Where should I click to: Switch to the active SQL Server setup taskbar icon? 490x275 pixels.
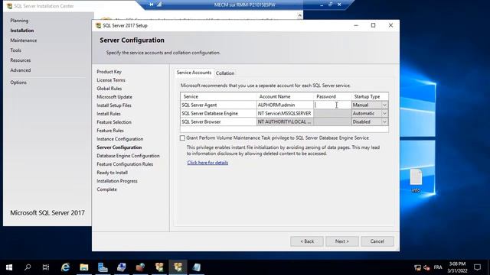click(178, 267)
